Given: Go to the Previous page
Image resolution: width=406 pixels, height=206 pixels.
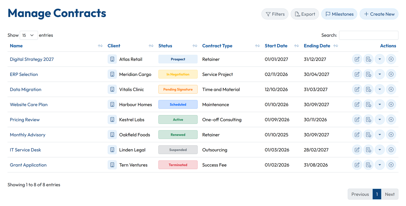Looking at the screenshot, I should pos(360,194).
